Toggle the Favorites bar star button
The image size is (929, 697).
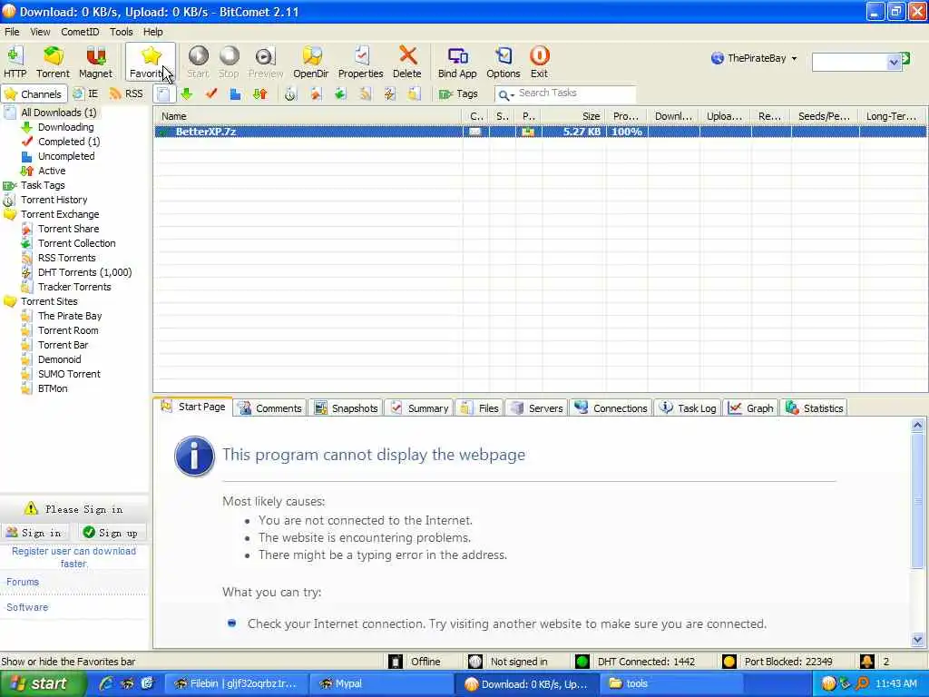(151, 62)
